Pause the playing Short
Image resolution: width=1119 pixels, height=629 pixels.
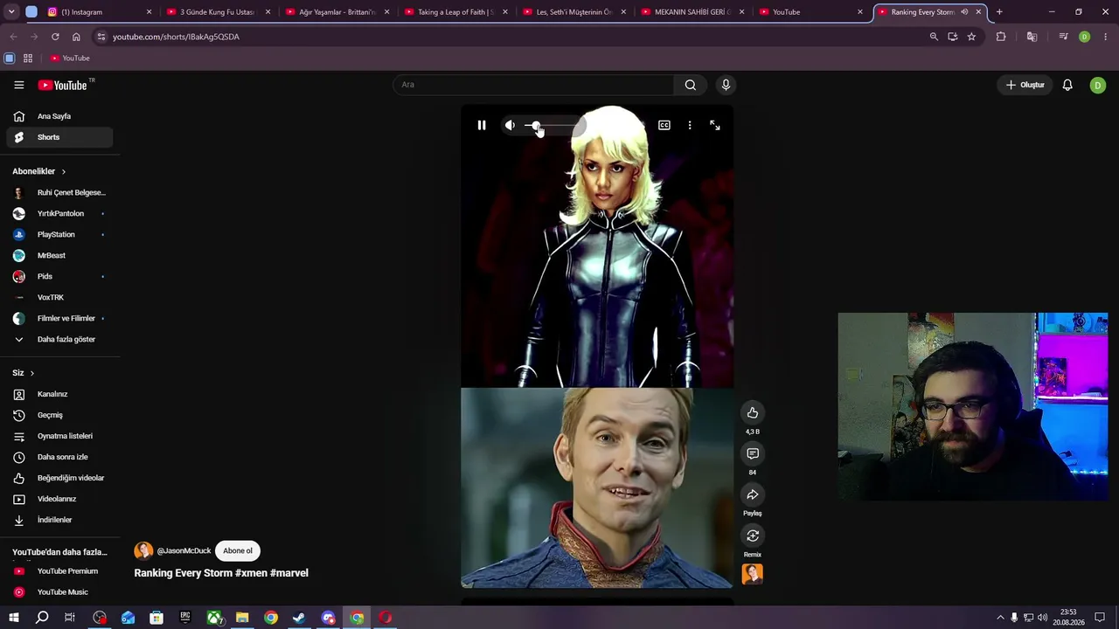coord(482,126)
